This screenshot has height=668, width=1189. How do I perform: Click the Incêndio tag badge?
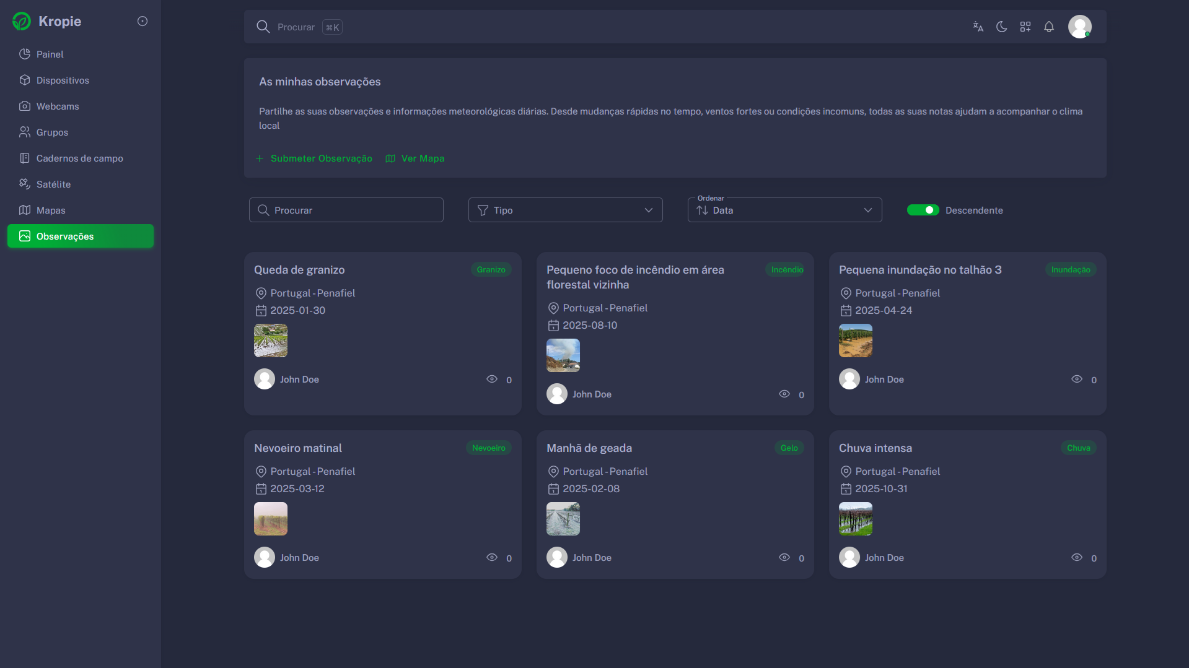click(x=787, y=269)
